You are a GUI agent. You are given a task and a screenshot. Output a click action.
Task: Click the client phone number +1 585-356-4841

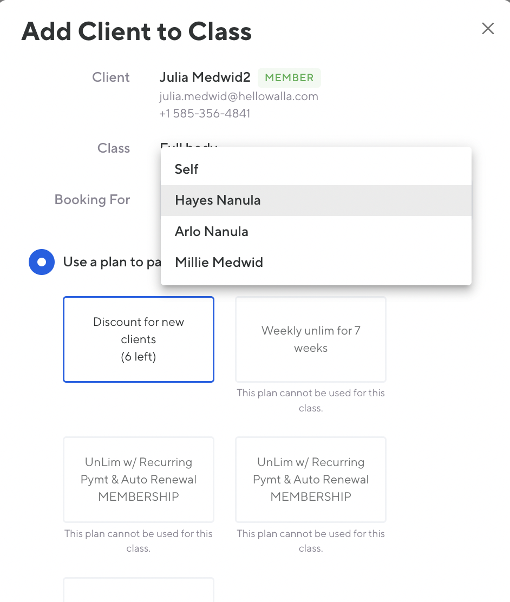pyautogui.click(x=205, y=114)
